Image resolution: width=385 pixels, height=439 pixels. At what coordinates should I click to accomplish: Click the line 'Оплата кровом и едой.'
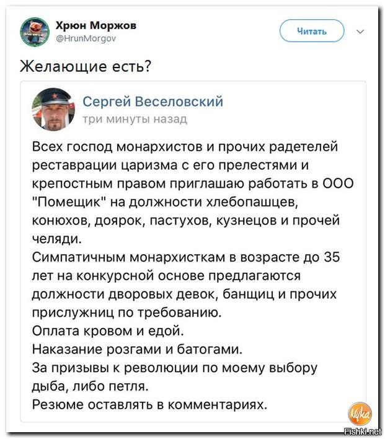tap(108, 331)
